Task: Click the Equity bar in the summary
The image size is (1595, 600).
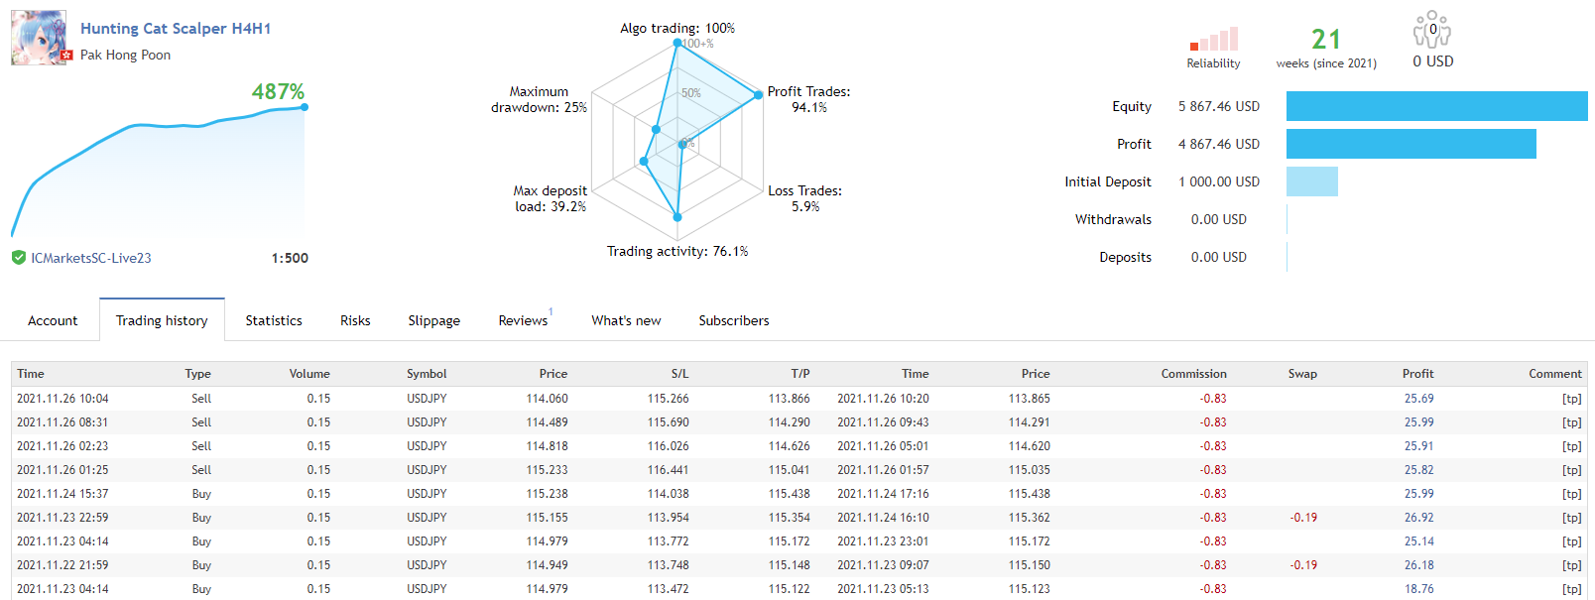Action: pyautogui.click(x=1436, y=106)
